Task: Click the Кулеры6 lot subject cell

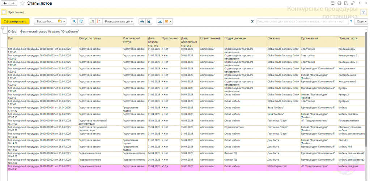Action: click(351, 103)
